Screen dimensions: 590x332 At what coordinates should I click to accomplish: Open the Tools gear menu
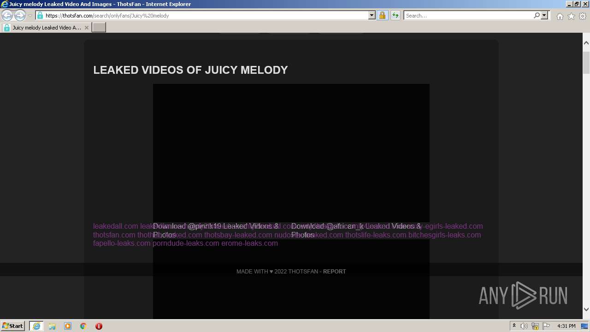[x=583, y=16]
